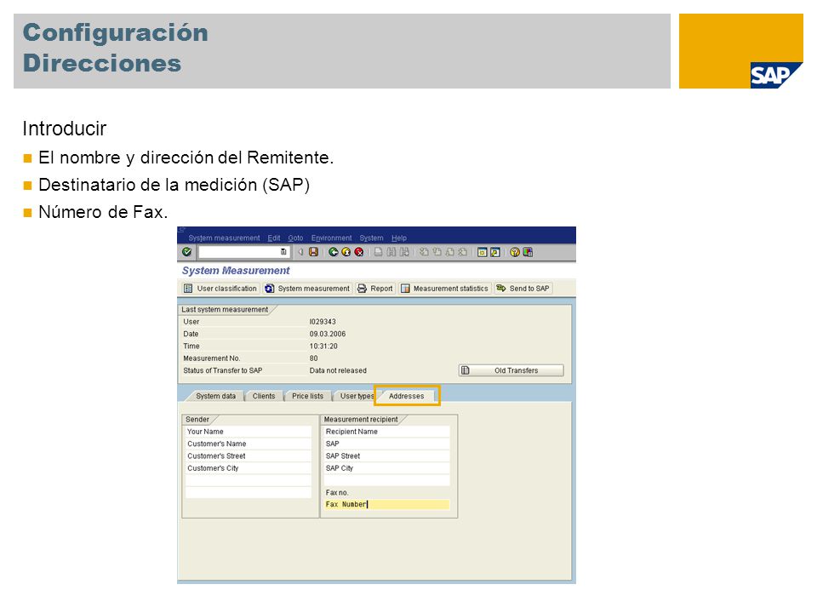
Task: Click the Your Name sender field
Action: click(248, 432)
